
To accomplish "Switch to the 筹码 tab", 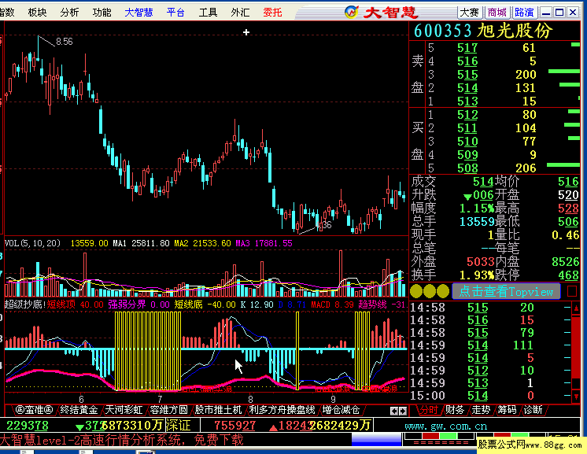I will point(508,410).
